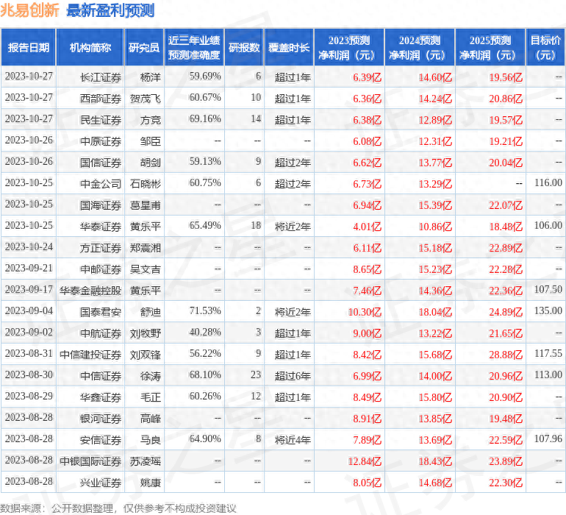This screenshot has height=515, width=566.
Task: Click researcher name 姚康
Action: tap(150, 483)
